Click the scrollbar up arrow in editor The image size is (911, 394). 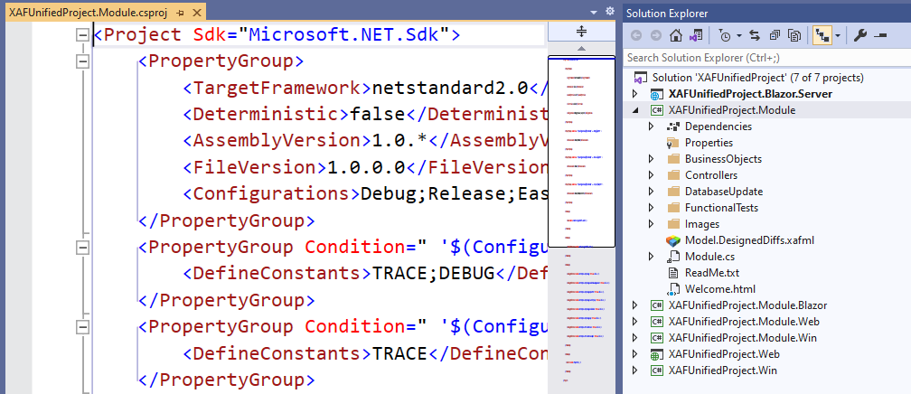click(x=582, y=48)
